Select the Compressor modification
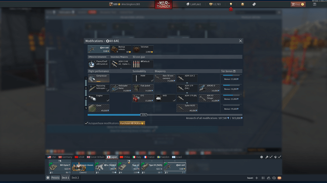Image resolution: width=327 pixels, height=183 pixels. coord(99,78)
